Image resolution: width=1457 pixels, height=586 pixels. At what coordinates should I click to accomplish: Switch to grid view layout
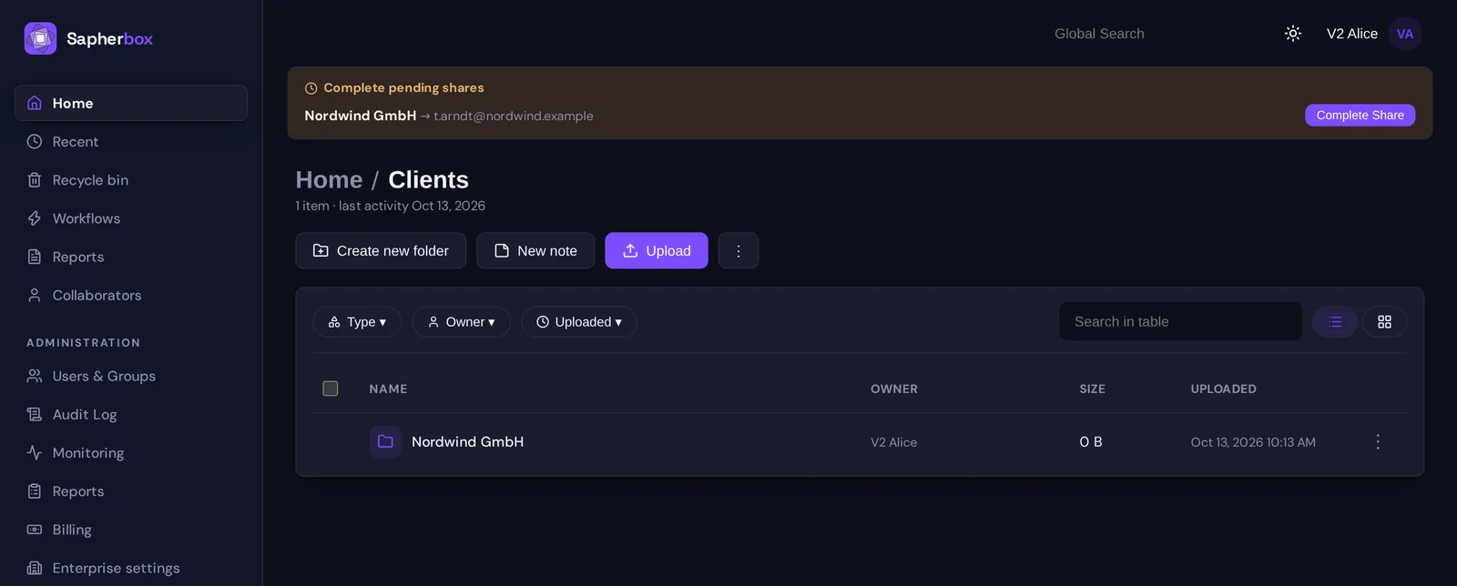pos(1384,322)
